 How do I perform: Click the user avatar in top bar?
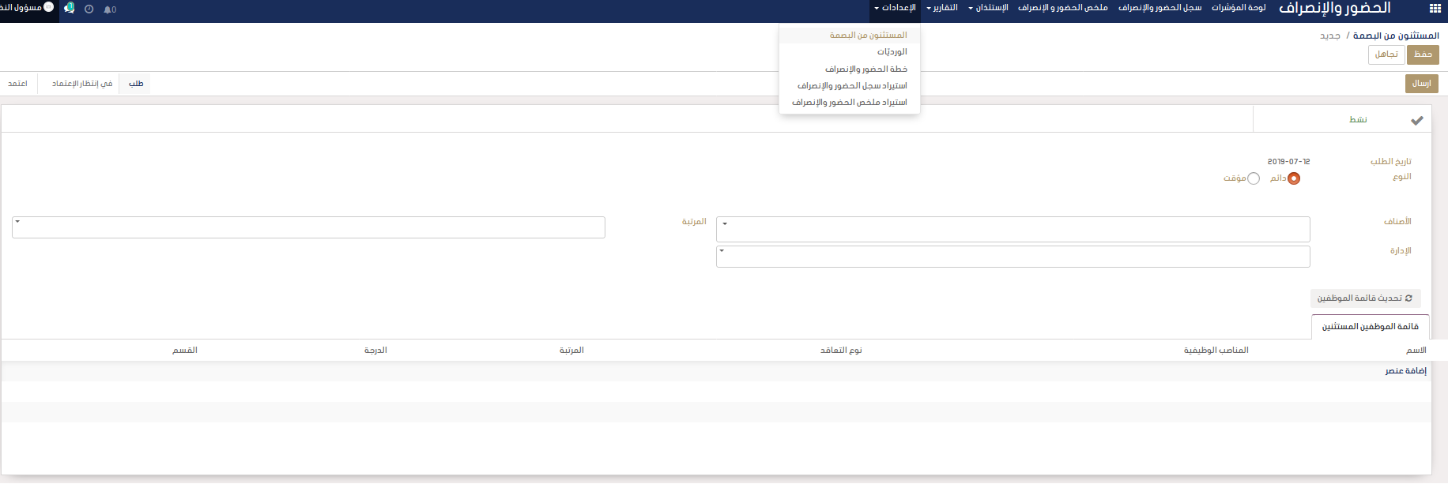point(49,7)
